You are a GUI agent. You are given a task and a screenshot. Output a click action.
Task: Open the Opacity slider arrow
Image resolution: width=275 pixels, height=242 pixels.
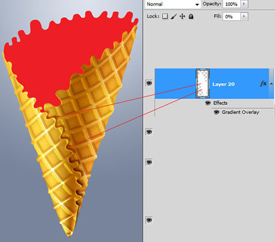click(244, 4)
